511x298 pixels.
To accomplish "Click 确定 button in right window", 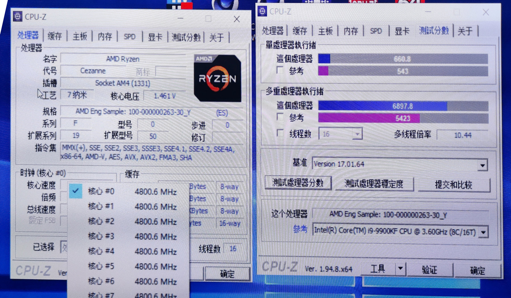I will (x=478, y=270).
